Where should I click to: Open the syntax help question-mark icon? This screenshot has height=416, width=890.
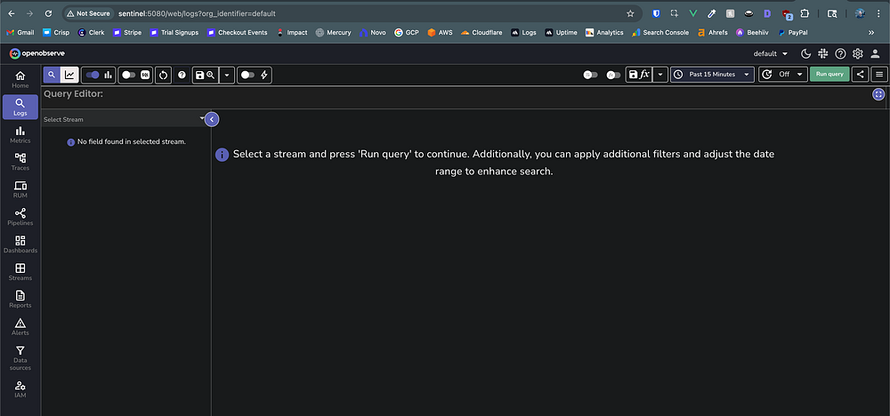pos(182,75)
